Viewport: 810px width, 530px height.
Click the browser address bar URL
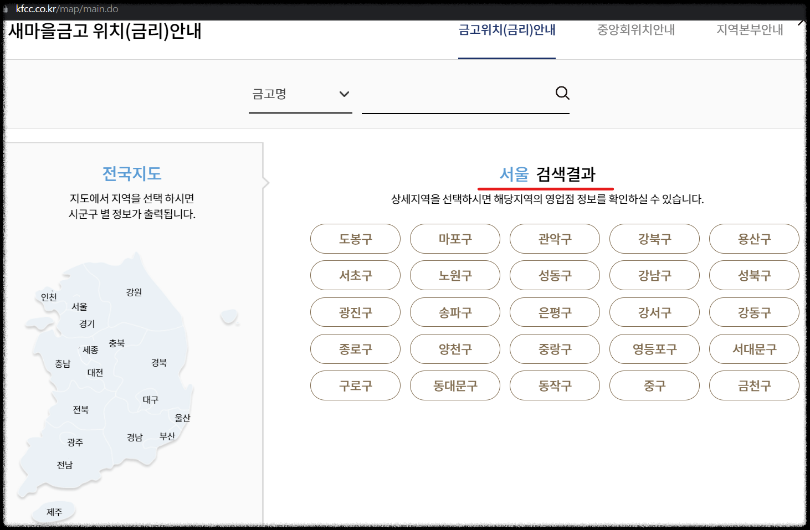(67, 9)
